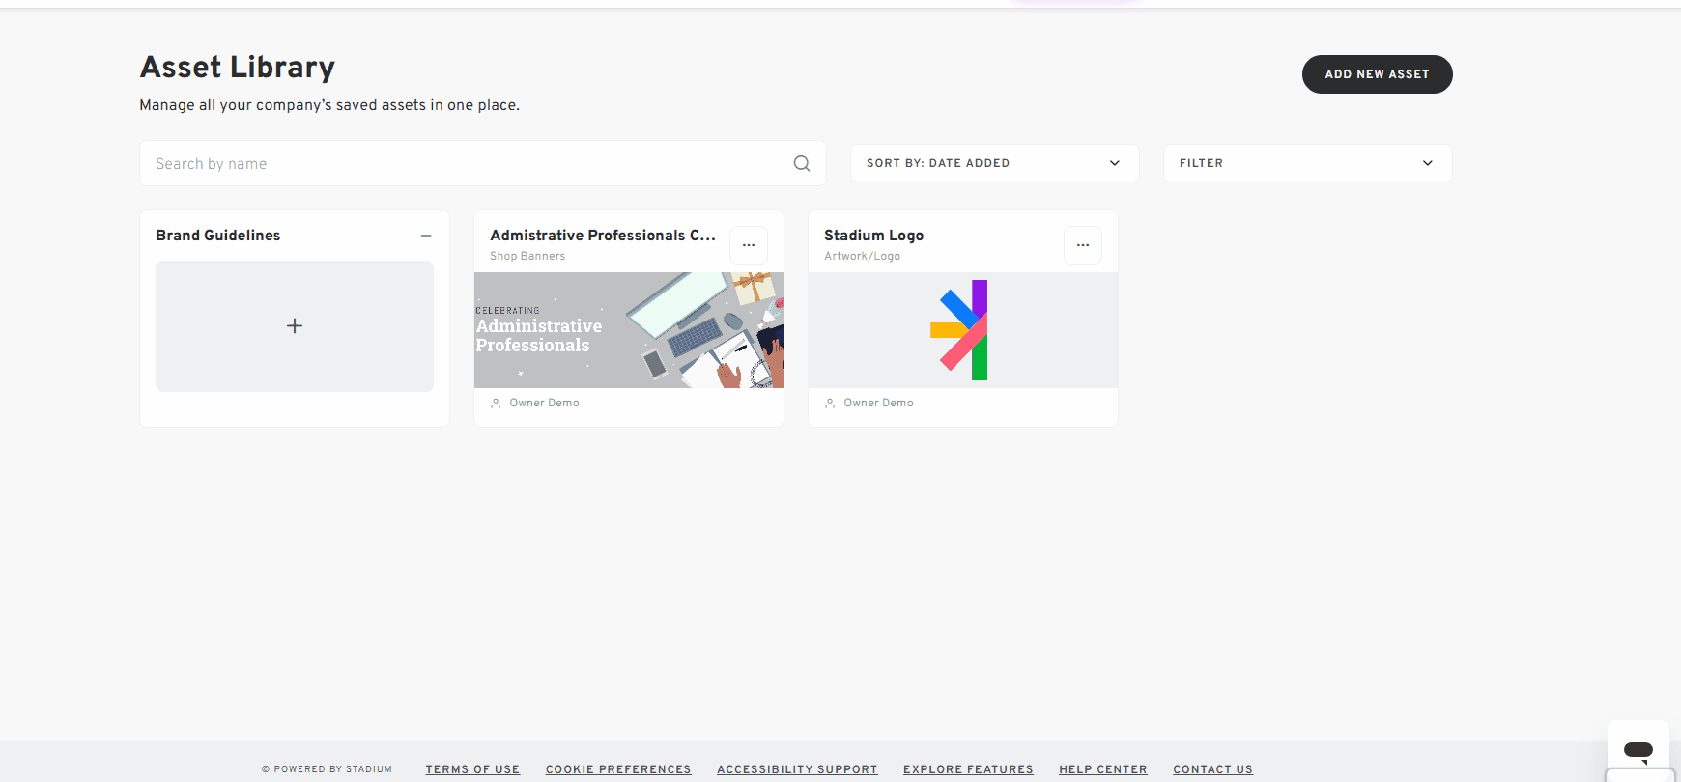Click owner icon under Stadium Logo card
The height and width of the screenshot is (782, 1681).
(830, 404)
